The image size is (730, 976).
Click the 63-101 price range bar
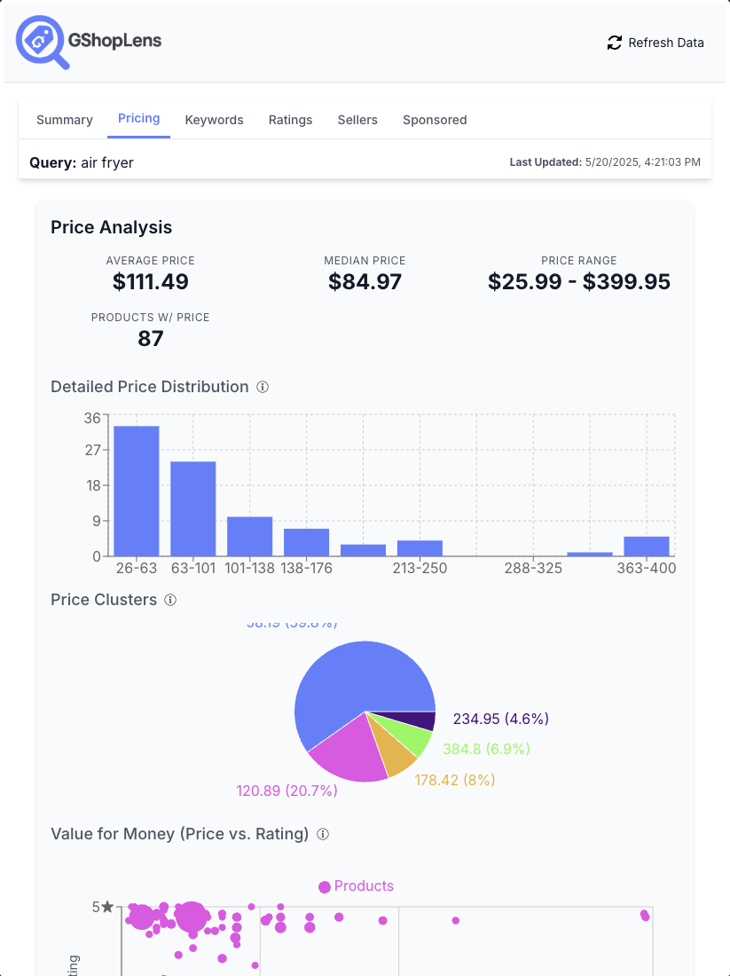(193, 508)
